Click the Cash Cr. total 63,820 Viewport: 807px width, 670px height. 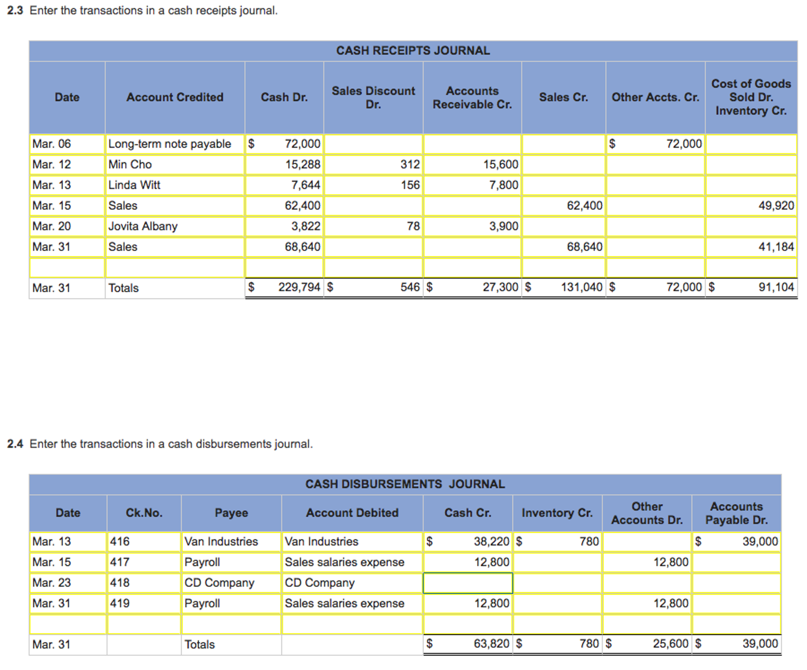point(468,644)
